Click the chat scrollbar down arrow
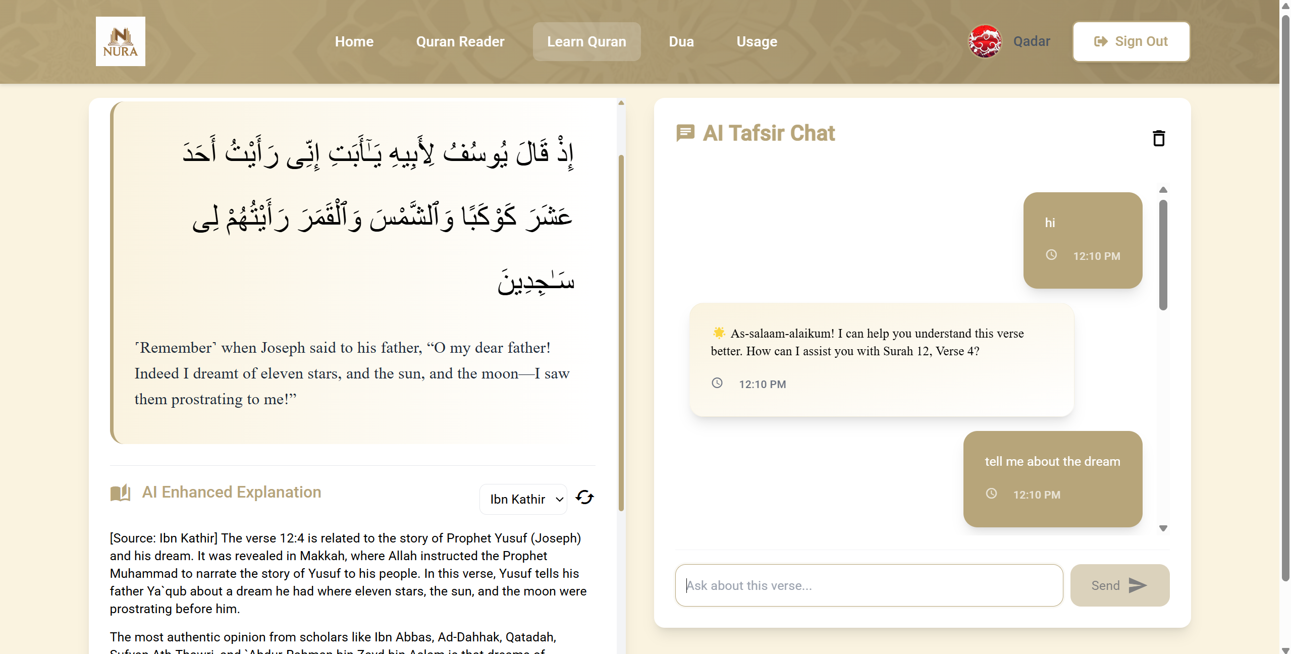The image size is (1291, 654). [1163, 528]
